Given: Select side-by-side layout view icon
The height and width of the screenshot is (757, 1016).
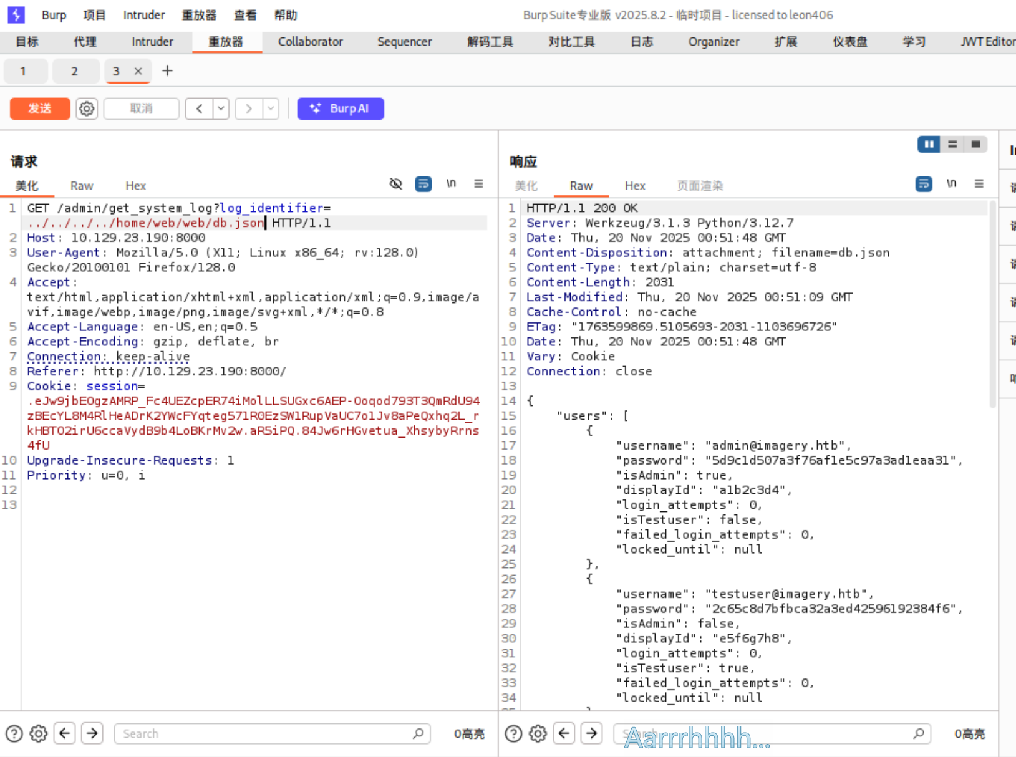Looking at the screenshot, I should (929, 145).
